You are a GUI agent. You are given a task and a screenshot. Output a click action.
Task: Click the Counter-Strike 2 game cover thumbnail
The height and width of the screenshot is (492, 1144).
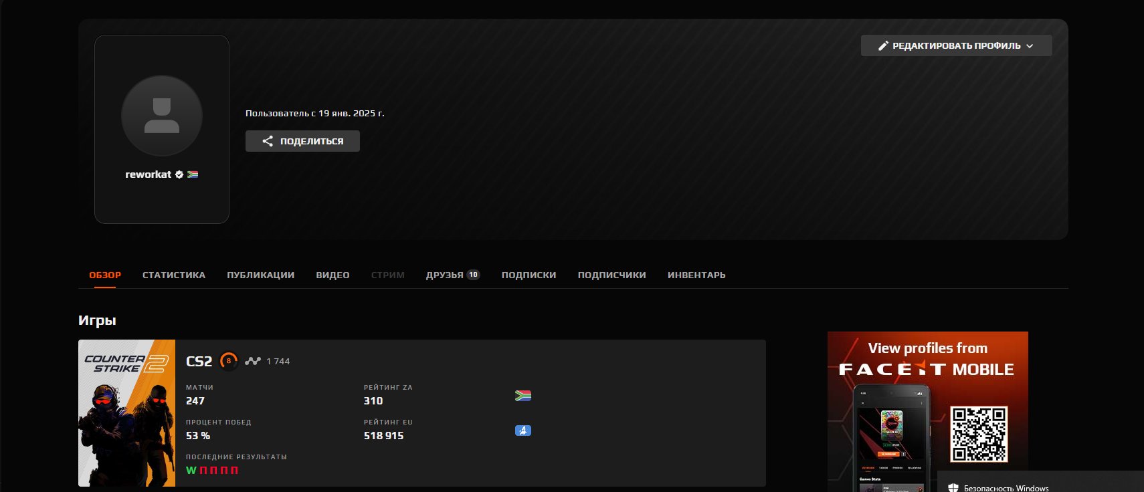(126, 413)
